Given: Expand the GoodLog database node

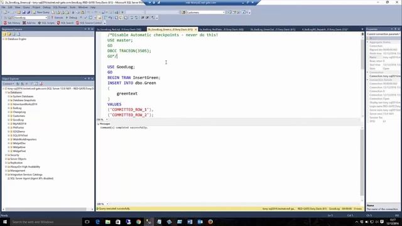Looking at the screenshot, I should [9, 120].
